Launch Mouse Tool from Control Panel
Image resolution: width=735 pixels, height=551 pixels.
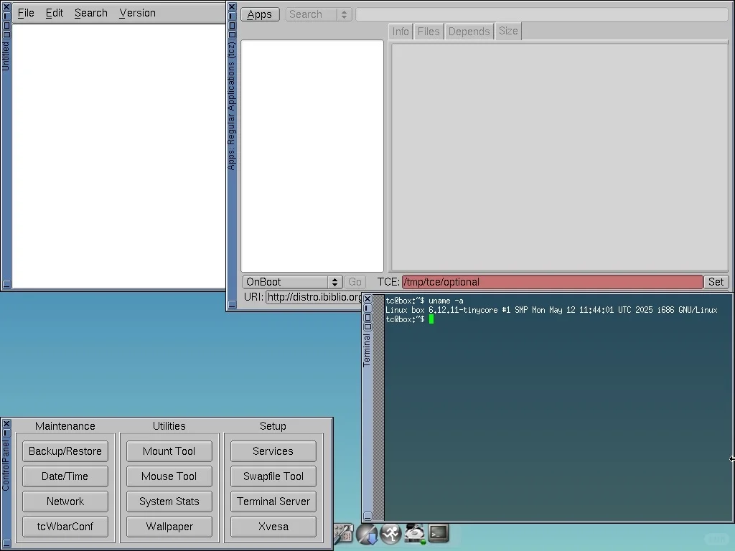click(x=169, y=476)
